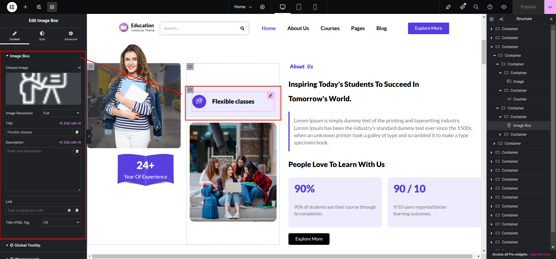Open the Title HTML Tag dropdown
The image size is (556, 259).
pyautogui.click(x=61, y=223)
